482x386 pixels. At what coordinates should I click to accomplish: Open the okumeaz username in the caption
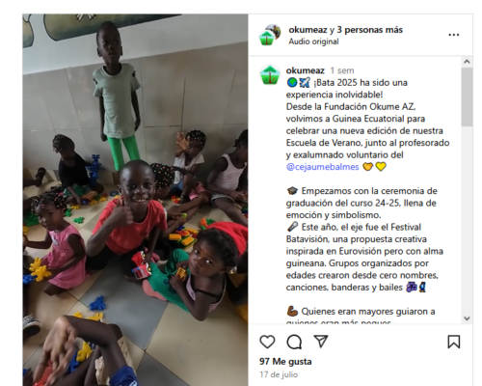[x=305, y=70]
